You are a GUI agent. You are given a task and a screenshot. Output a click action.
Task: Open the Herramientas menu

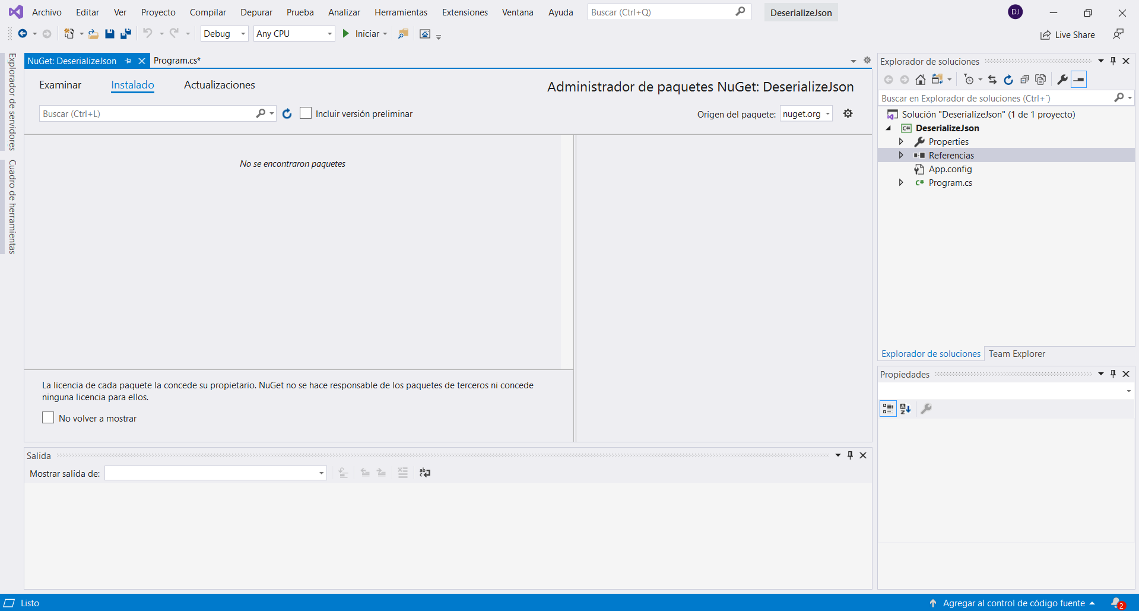coord(401,12)
